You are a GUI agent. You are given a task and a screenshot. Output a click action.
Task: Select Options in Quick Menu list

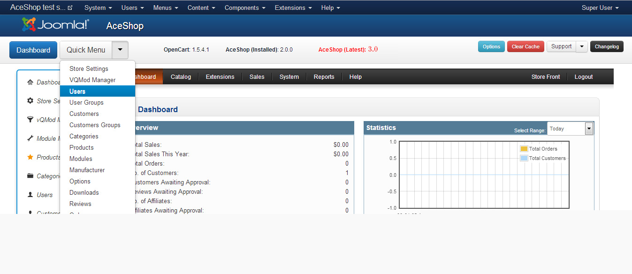(x=98, y=181)
